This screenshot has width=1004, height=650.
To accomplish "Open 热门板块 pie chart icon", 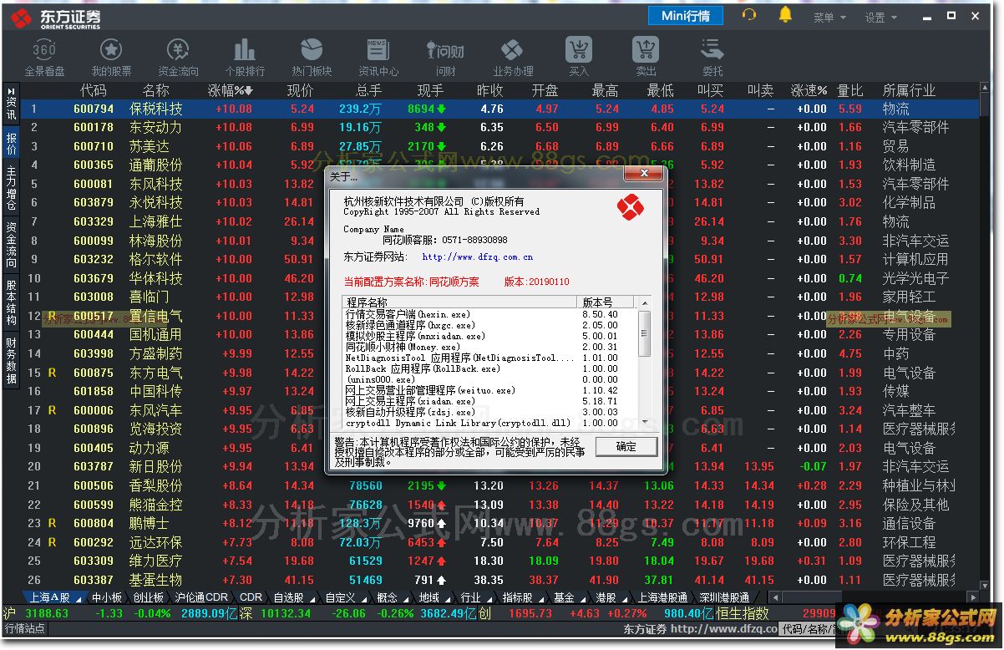I will [x=312, y=48].
